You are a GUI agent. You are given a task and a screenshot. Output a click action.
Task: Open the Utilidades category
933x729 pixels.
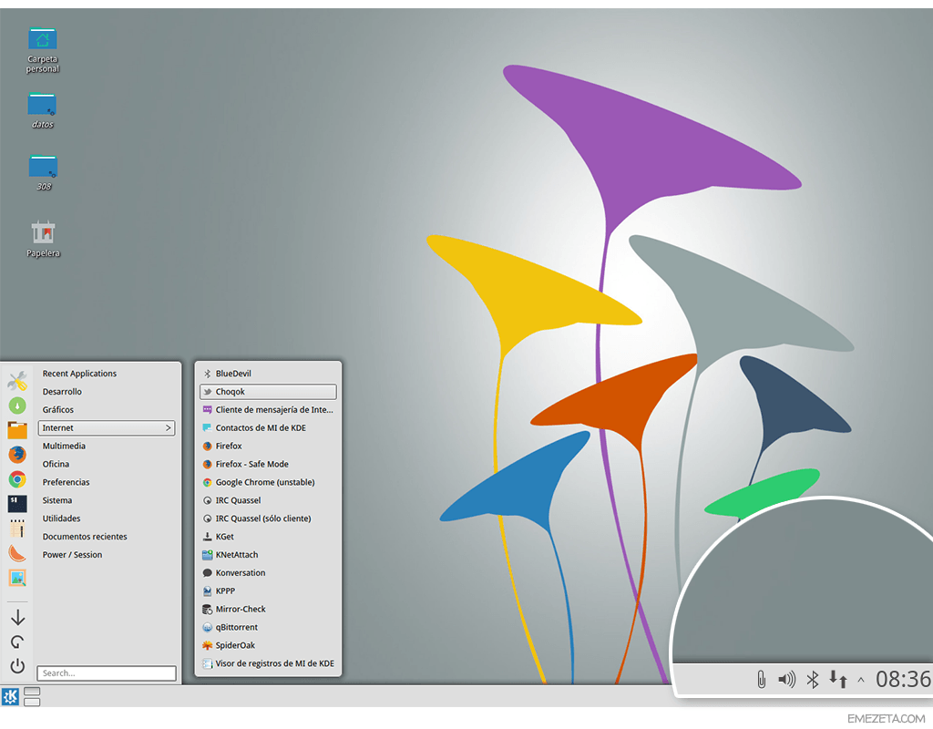click(x=107, y=519)
